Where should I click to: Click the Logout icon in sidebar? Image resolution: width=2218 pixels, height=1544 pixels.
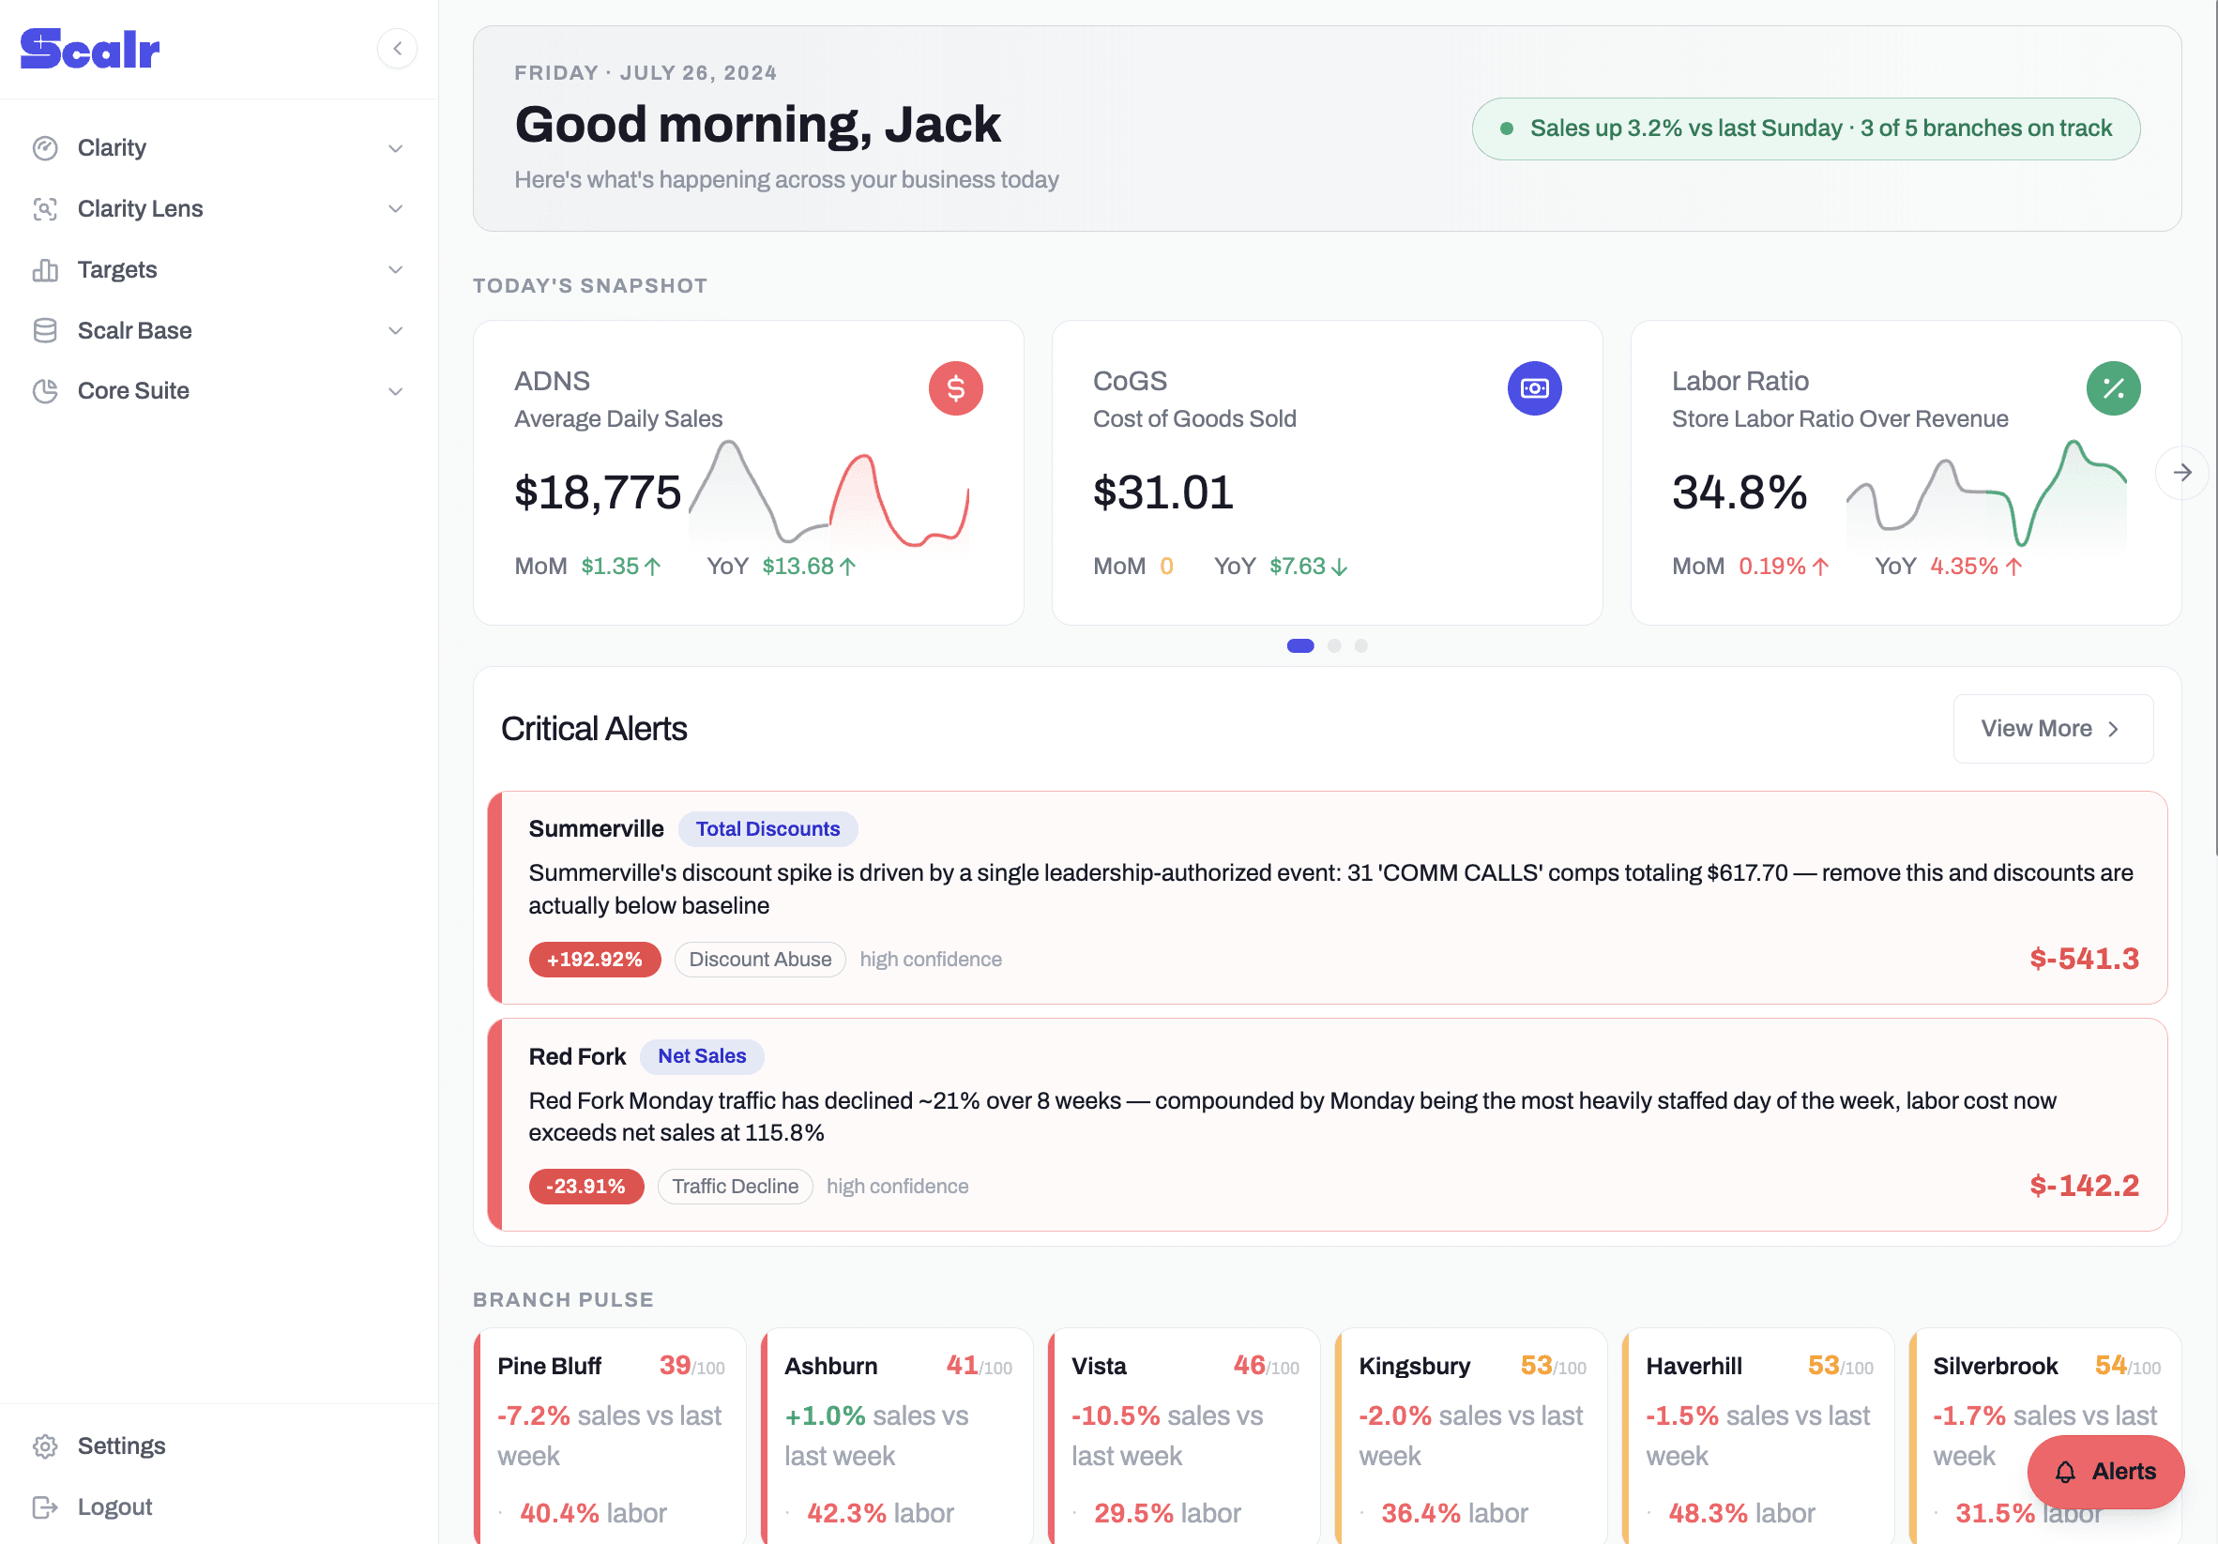click(x=45, y=1506)
